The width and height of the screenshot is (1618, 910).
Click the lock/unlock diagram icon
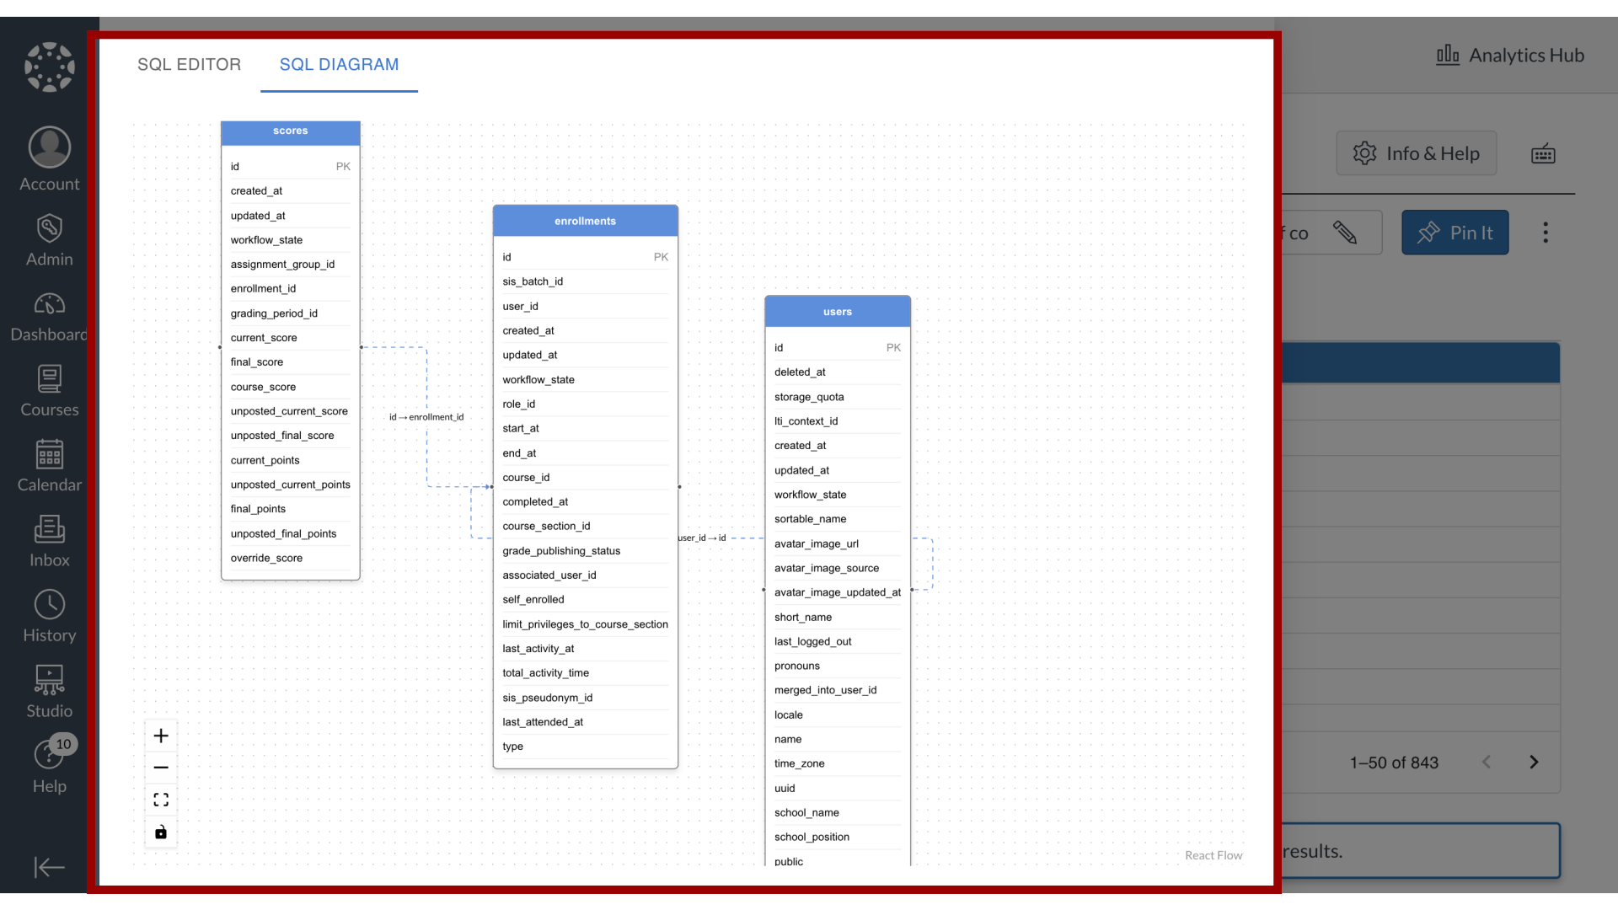point(160,832)
